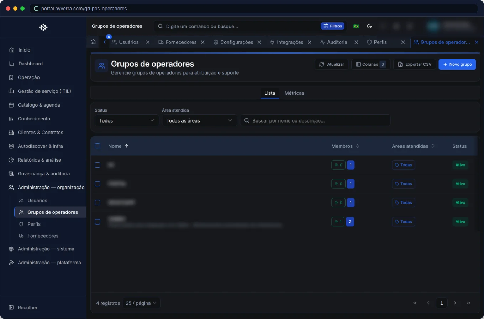Select the Lista tab
Viewport: 484px width, 319px height.
(270, 93)
